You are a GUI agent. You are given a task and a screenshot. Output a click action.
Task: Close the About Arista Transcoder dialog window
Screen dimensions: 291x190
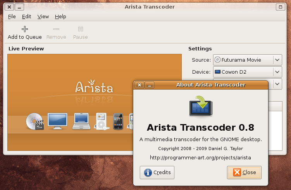(x=139, y=85)
